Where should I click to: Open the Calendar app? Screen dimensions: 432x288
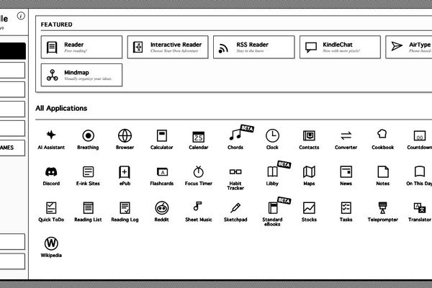click(x=199, y=140)
